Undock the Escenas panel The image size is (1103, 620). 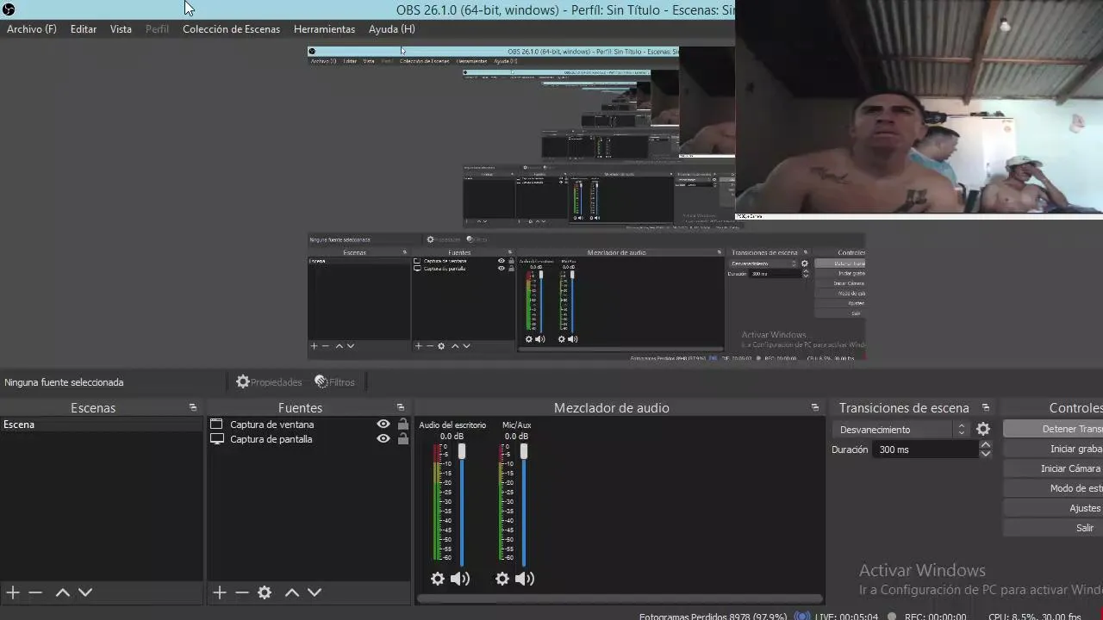[193, 407]
